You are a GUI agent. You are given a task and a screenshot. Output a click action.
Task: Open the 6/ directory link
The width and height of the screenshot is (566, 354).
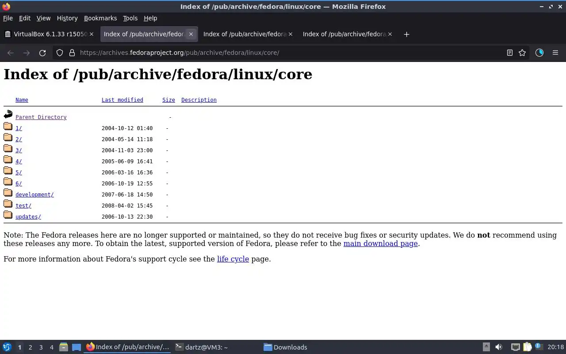click(x=19, y=184)
